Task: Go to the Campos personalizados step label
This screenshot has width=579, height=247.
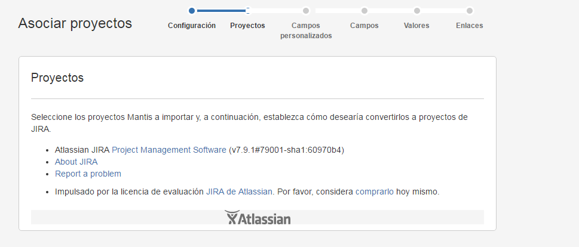Action: click(306, 30)
